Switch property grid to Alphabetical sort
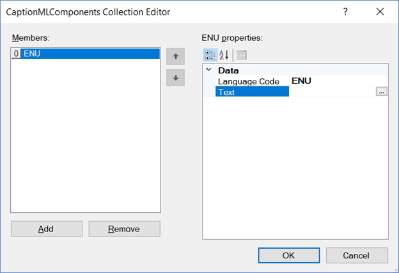The width and height of the screenshot is (399, 273). (x=224, y=55)
